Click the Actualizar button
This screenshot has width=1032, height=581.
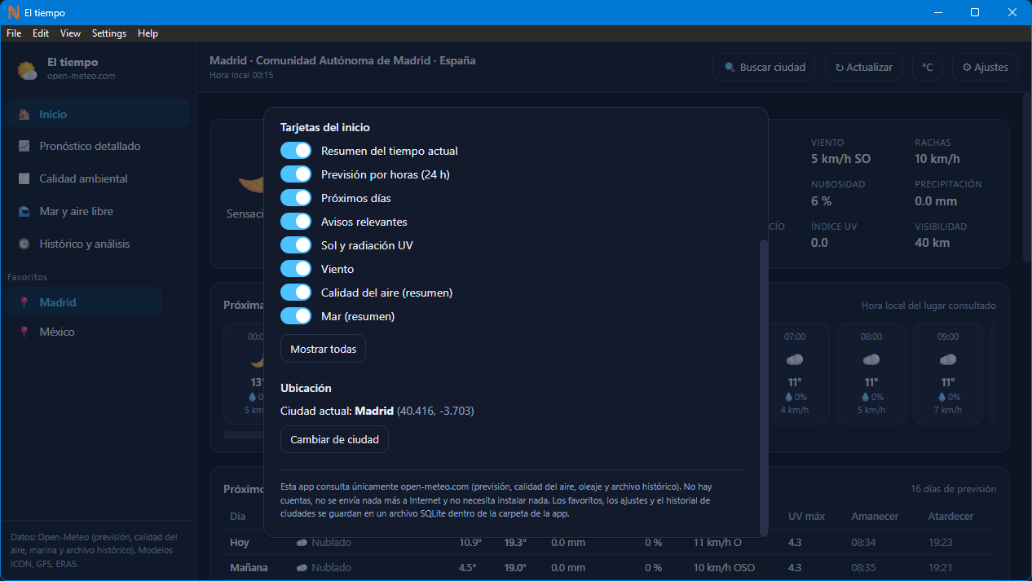coord(863,68)
